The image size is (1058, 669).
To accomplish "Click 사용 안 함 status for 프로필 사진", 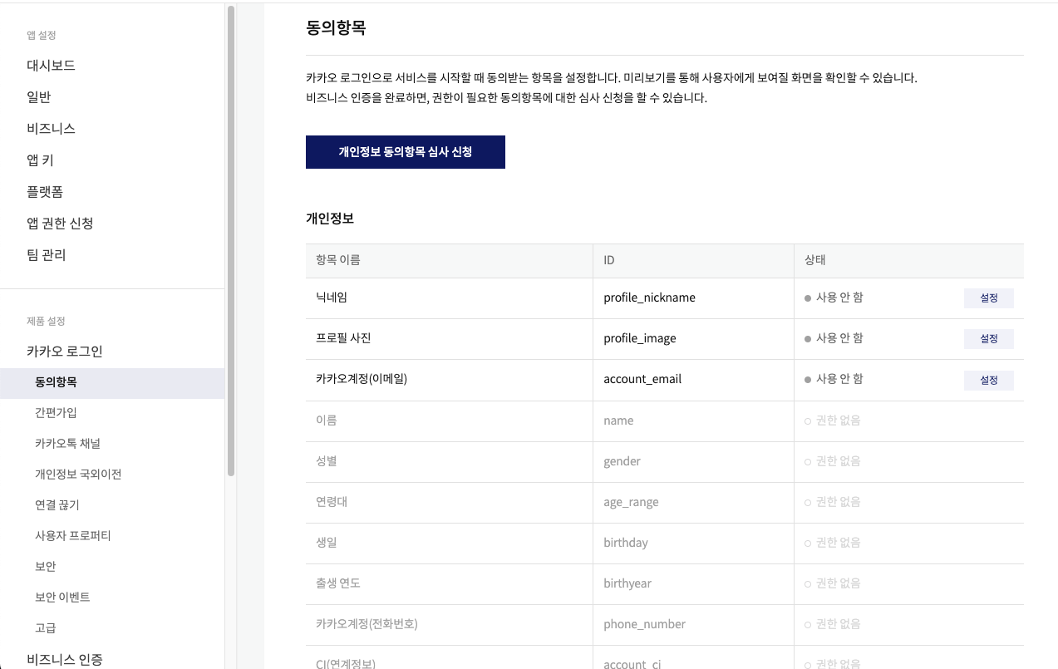I will pos(834,338).
